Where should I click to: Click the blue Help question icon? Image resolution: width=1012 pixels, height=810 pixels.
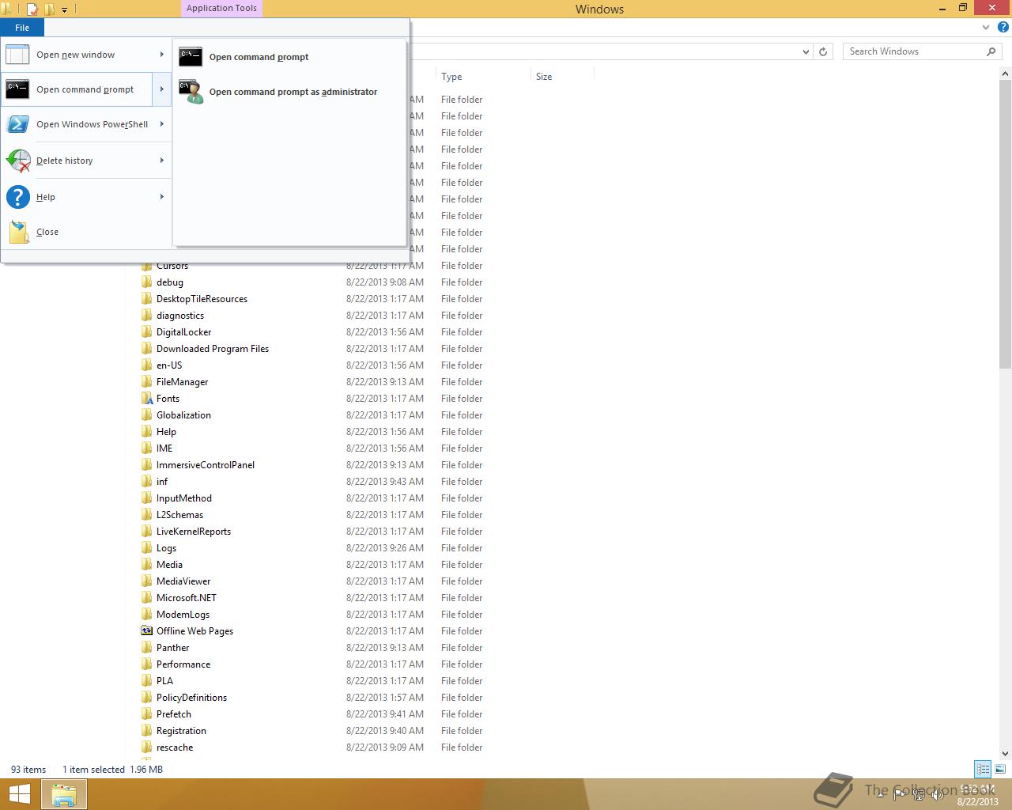click(x=1003, y=27)
